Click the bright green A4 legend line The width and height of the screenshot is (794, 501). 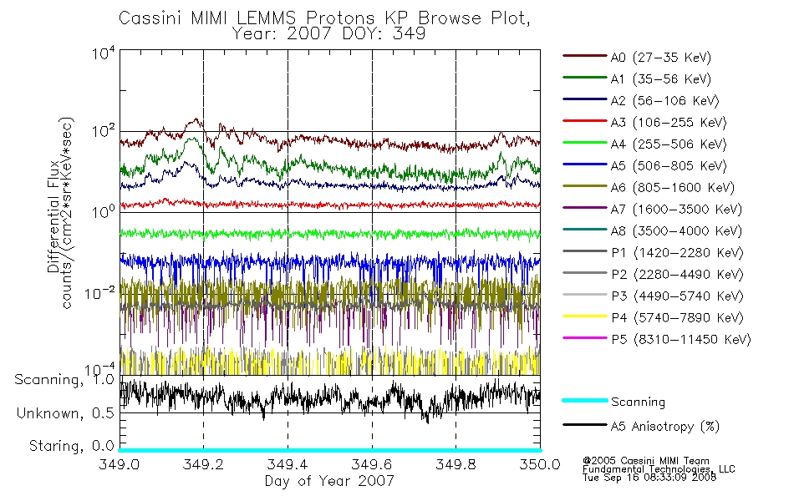[x=585, y=143]
